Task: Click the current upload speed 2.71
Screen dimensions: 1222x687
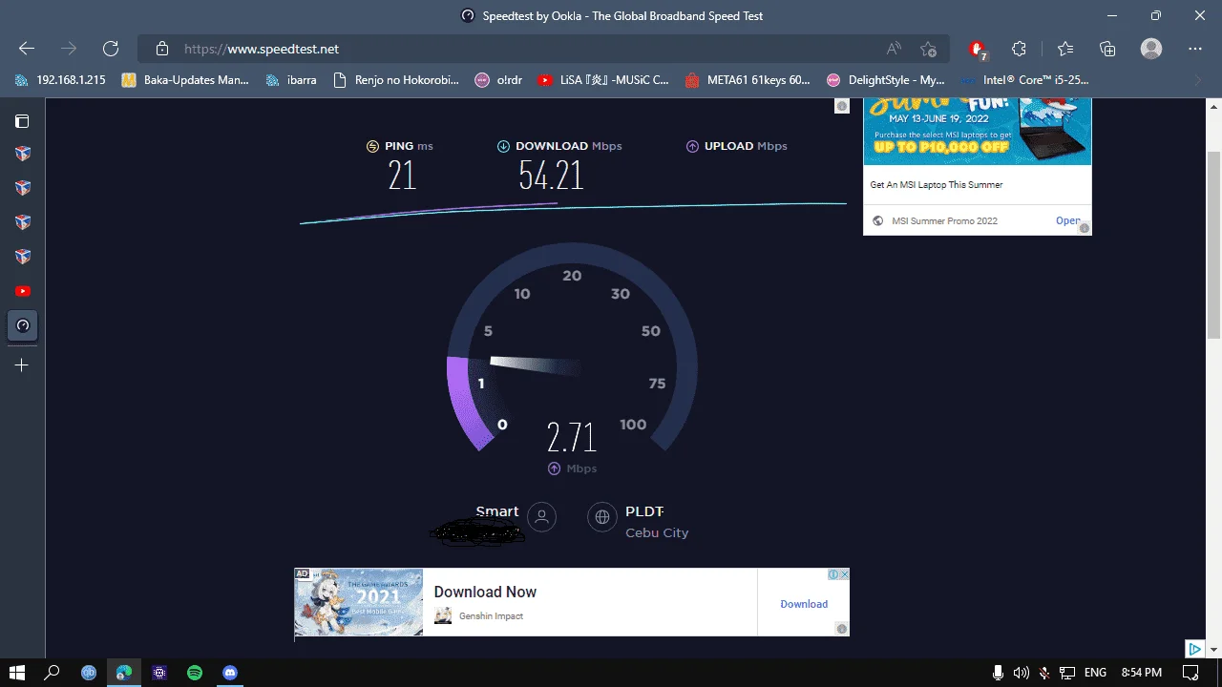Action: point(572,437)
